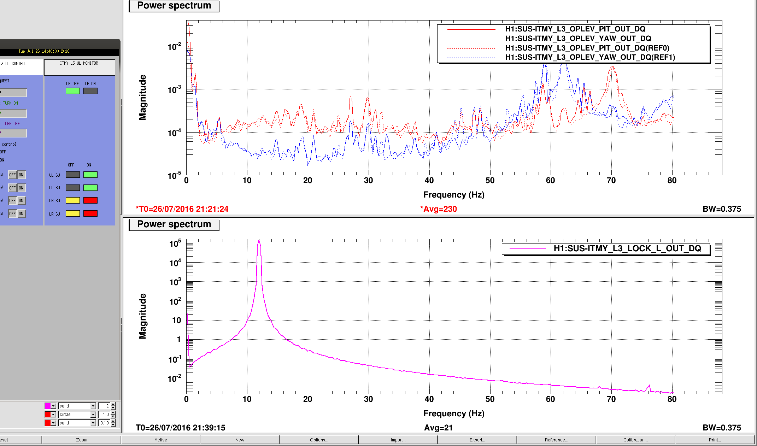Viewport: 757px width, 446px height.
Task: Click the yellow OFF lamp for UR SW
Action: (73, 200)
